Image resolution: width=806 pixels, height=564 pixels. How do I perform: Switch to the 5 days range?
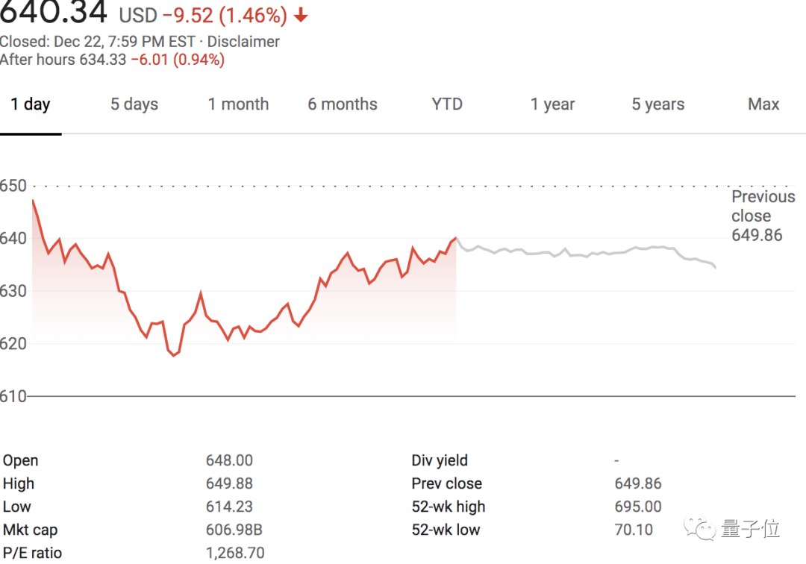(134, 104)
